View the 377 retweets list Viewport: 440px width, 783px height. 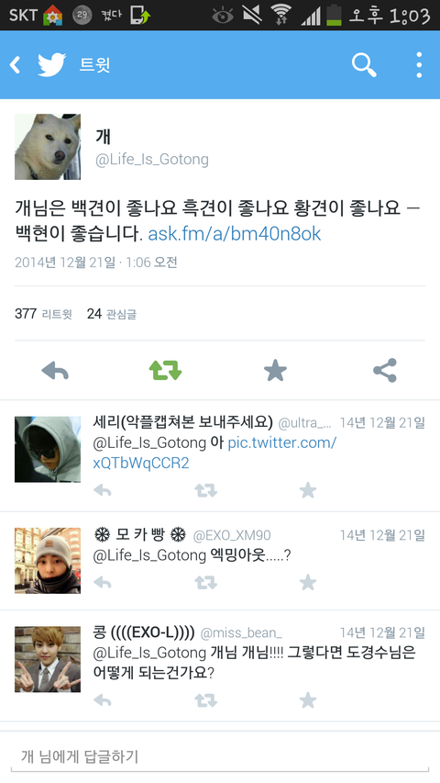pyautogui.click(x=43, y=314)
